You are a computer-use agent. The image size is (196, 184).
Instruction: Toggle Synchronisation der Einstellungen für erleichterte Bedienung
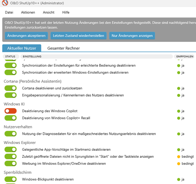[10, 65]
